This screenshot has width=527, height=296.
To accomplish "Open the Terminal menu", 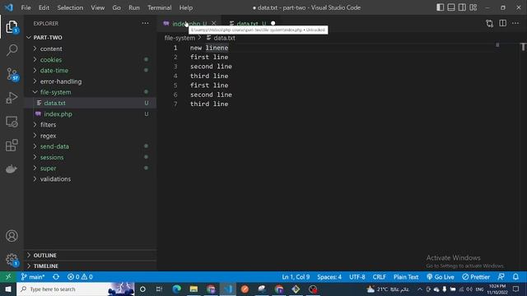I will tap(159, 7).
